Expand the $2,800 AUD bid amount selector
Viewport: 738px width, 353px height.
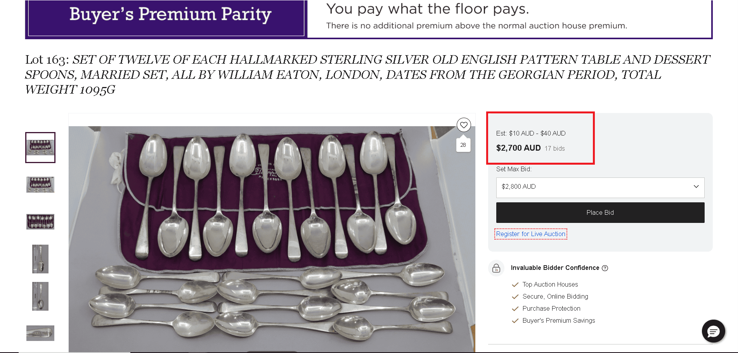click(x=600, y=187)
